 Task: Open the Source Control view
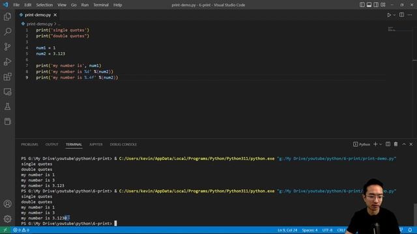point(7,47)
